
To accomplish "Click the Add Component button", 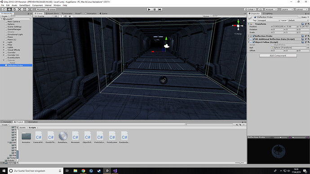I will click(278, 56).
